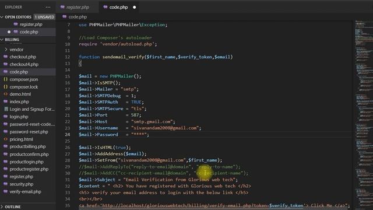The height and width of the screenshot is (210, 373).
Task: Open login.php file
Action: (x=19, y=117)
